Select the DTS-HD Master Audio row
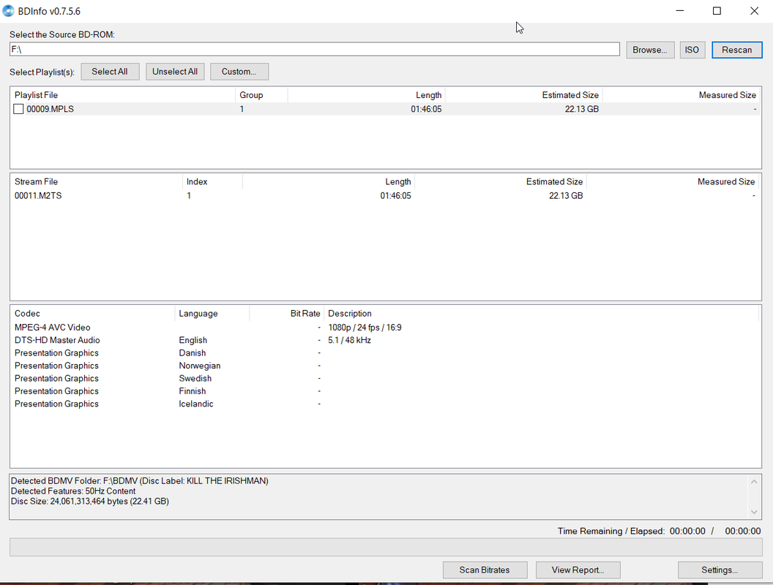 point(385,340)
